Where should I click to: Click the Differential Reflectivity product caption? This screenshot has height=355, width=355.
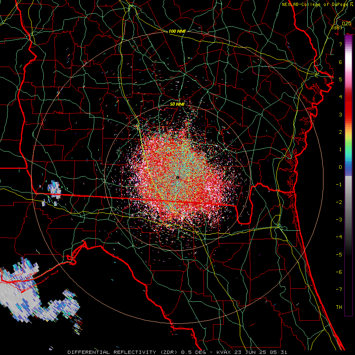pos(177,352)
